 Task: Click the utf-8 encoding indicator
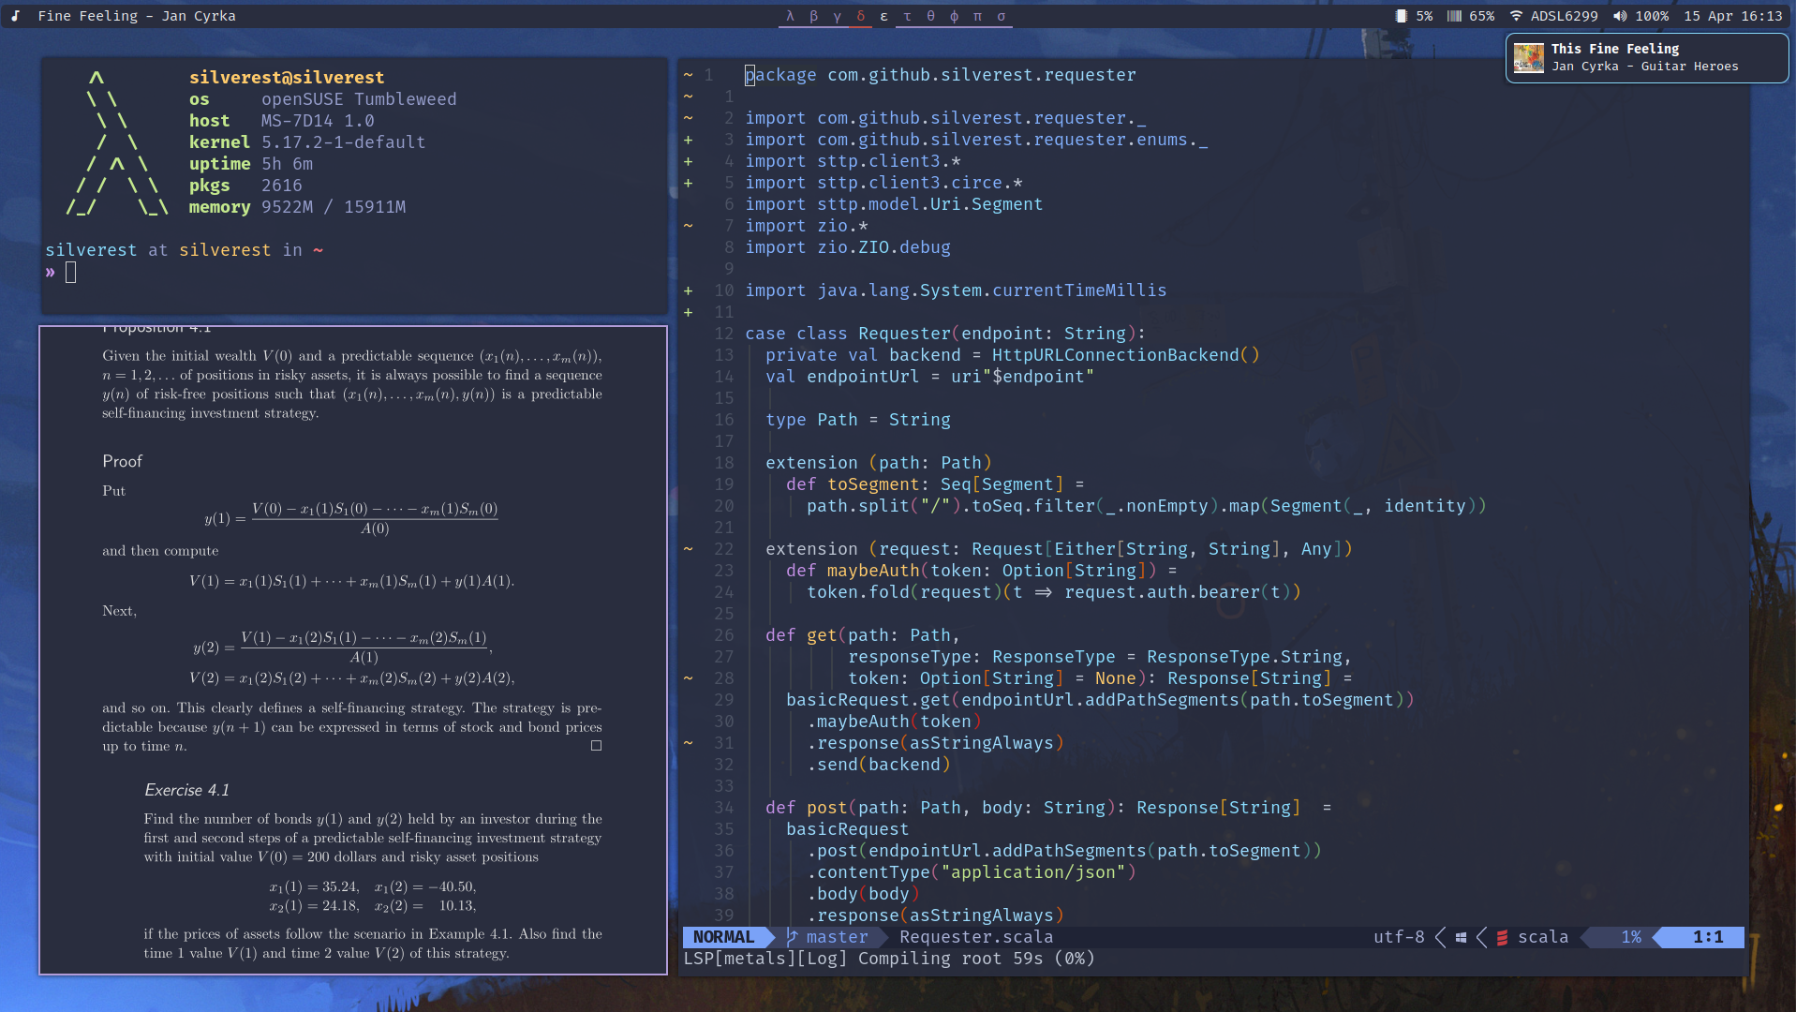click(x=1399, y=937)
